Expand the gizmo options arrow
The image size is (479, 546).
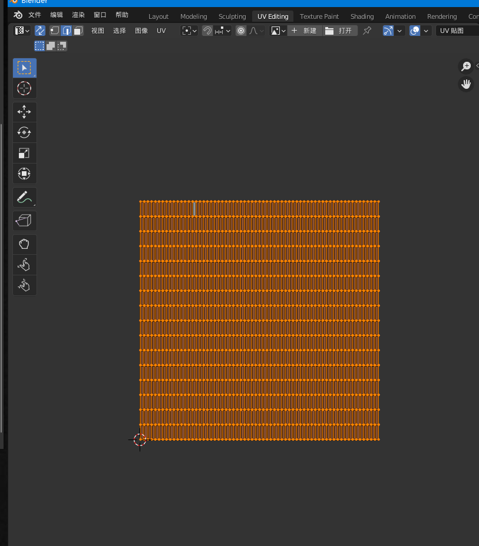coord(399,31)
